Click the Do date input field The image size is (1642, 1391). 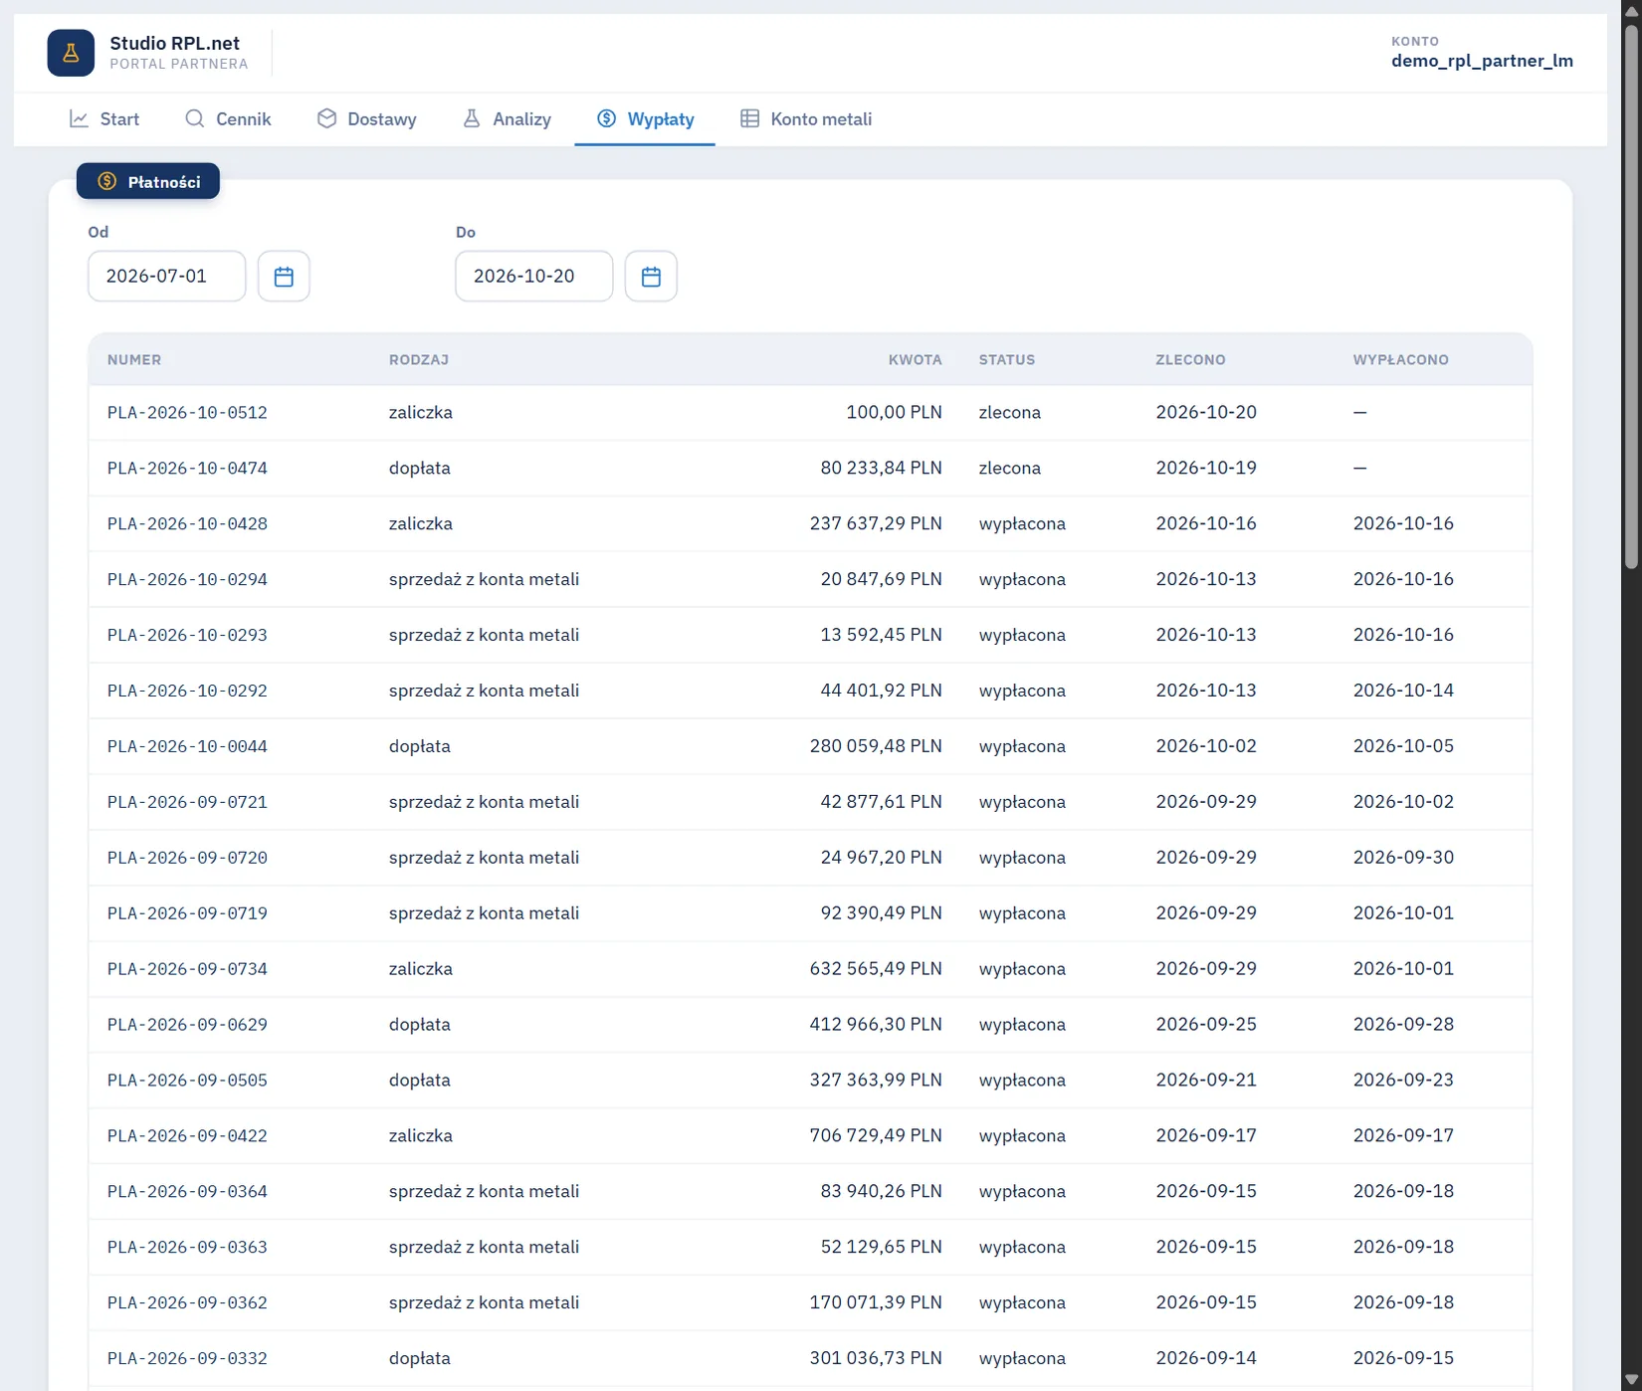point(534,277)
